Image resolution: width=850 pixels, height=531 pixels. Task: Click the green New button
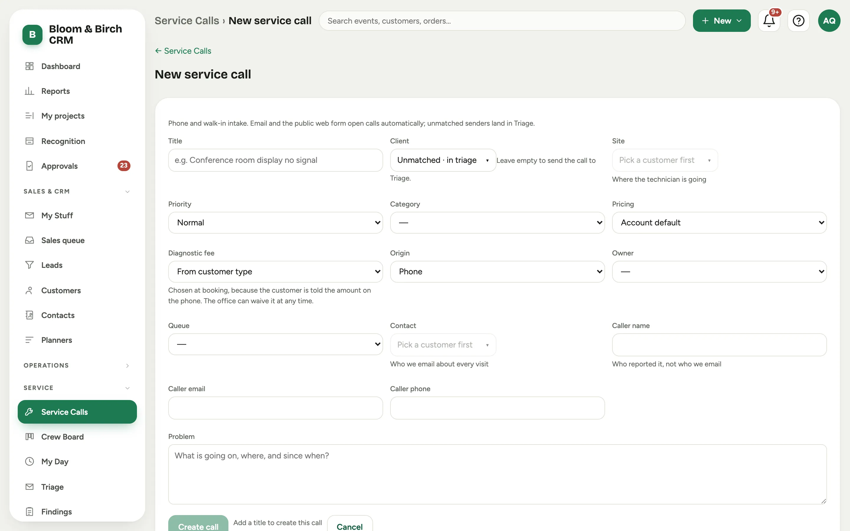[721, 21]
